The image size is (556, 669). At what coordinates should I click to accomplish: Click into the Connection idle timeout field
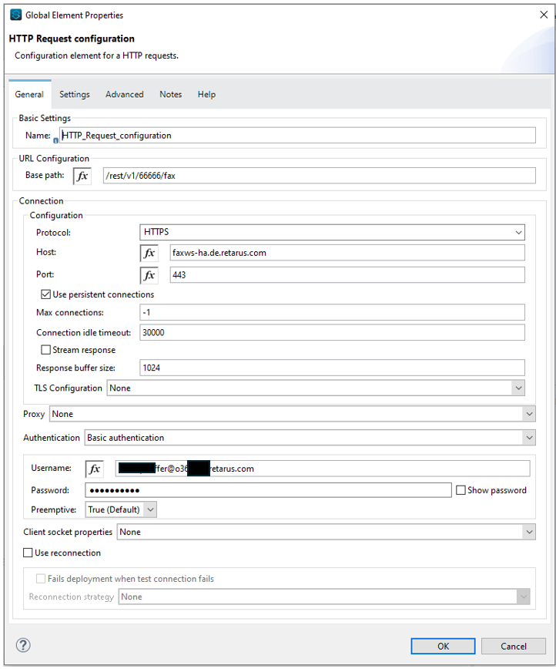coord(332,332)
